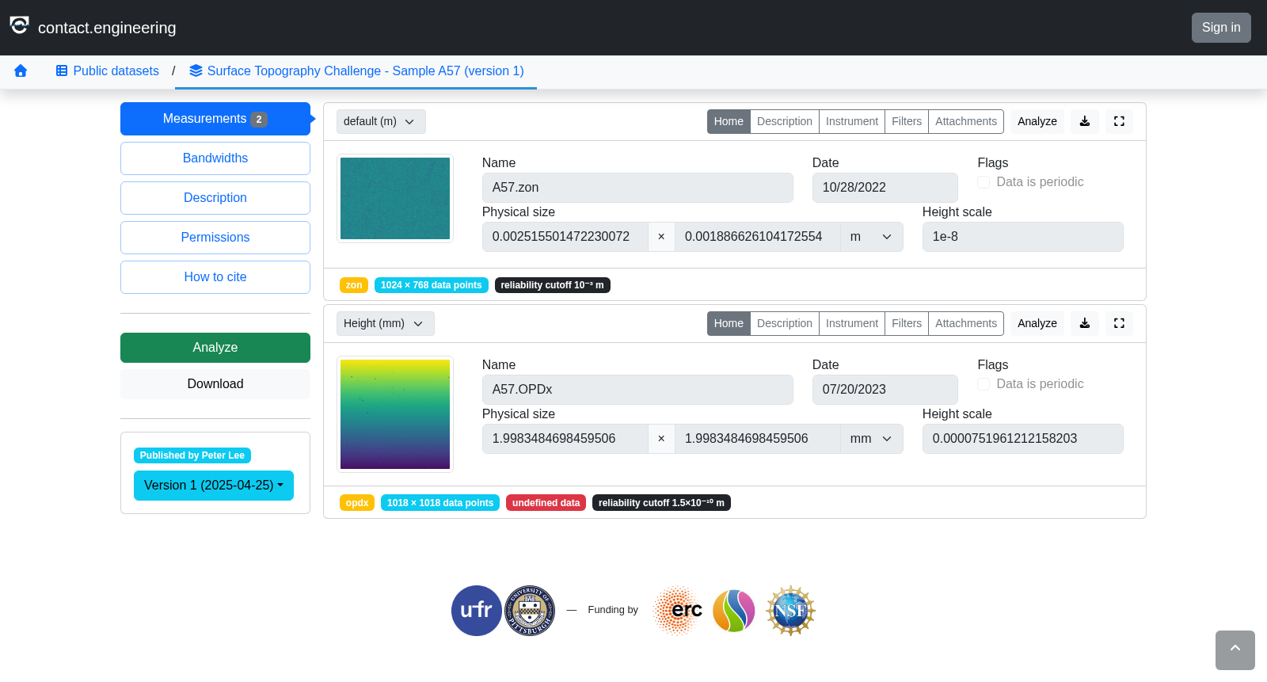The width and height of the screenshot is (1267, 682).
Task: Click the red 'undefined data' badge
Action: point(546,503)
